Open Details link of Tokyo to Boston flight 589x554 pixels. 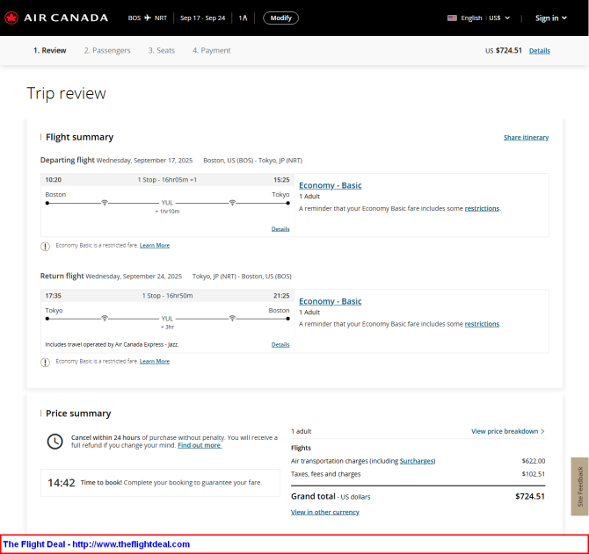[280, 344]
